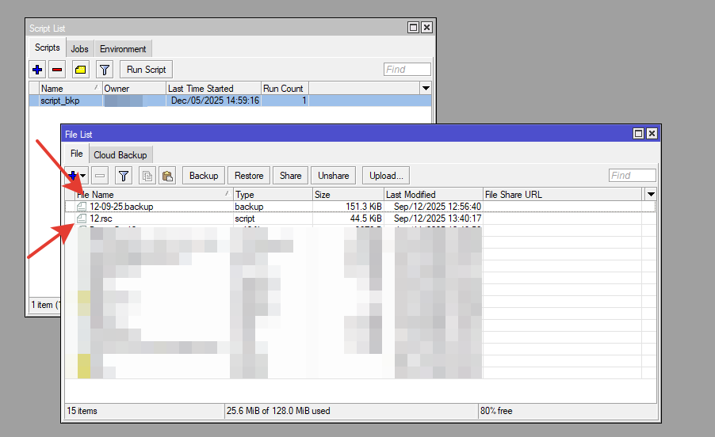Click the Backup button in File List
The width and height of the screenshot is (715, 437).
pos(204,176)
